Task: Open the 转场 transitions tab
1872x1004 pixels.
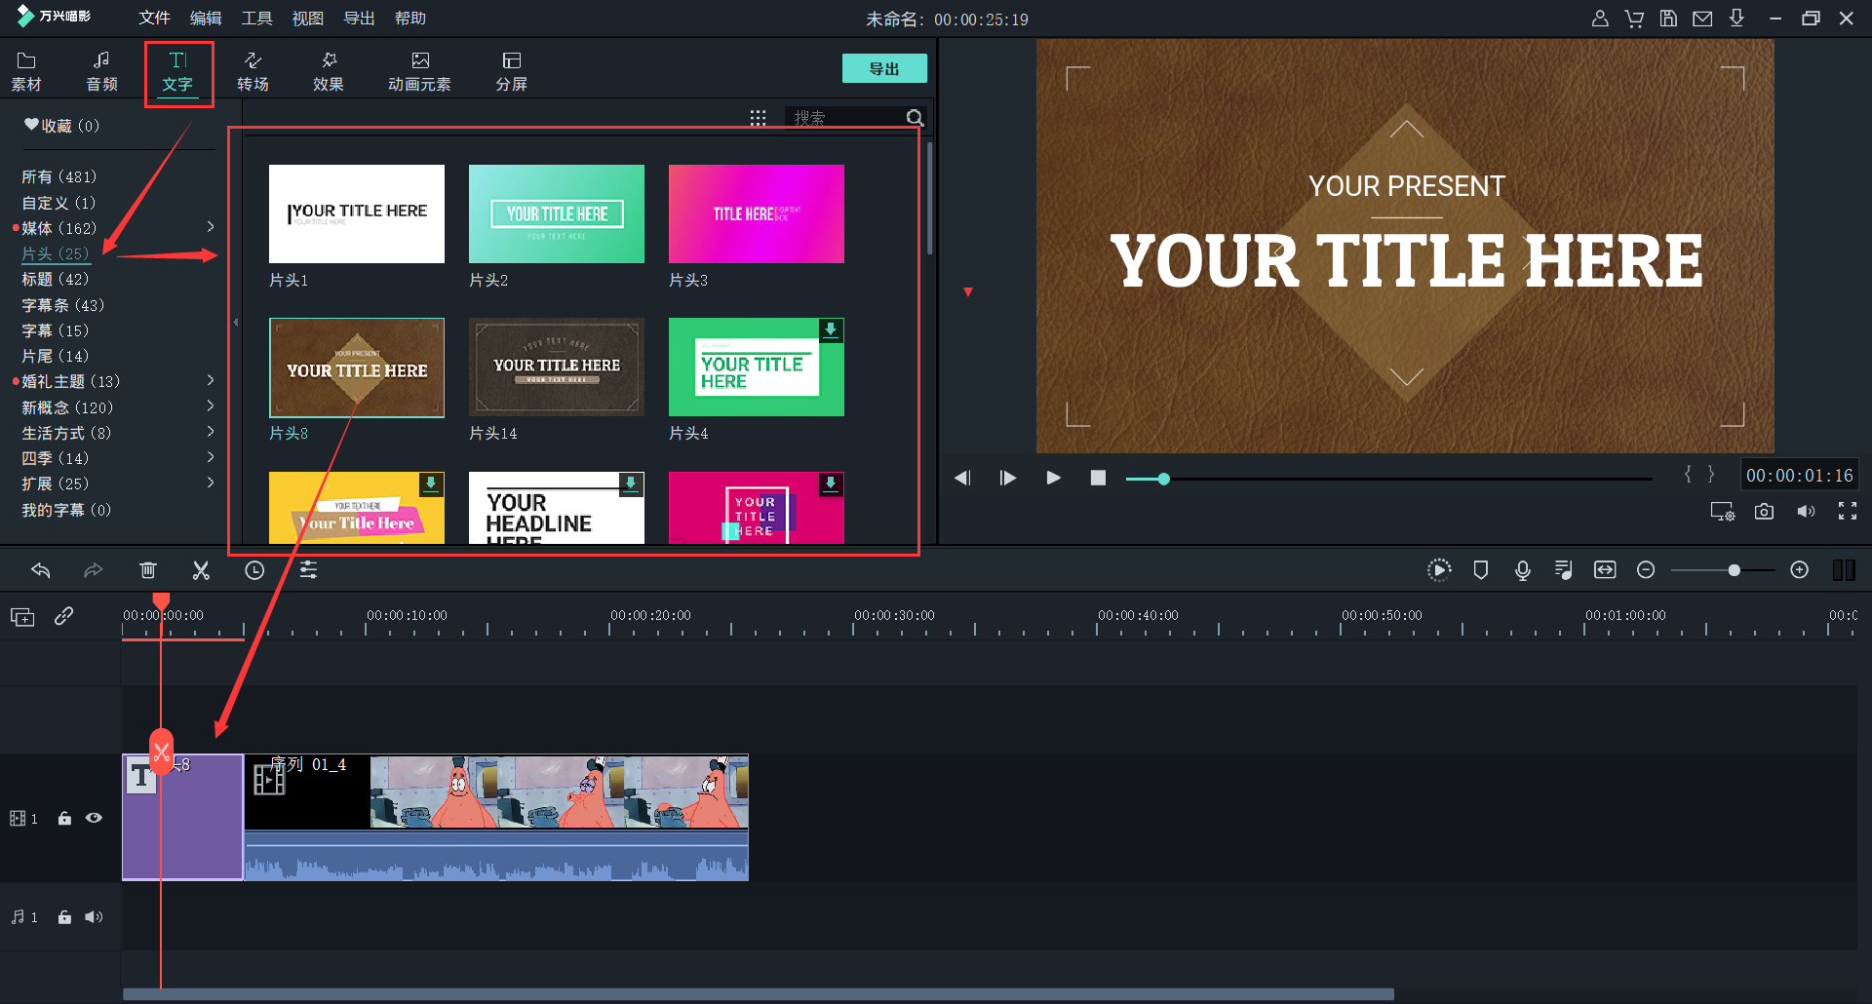Action: 253,71
